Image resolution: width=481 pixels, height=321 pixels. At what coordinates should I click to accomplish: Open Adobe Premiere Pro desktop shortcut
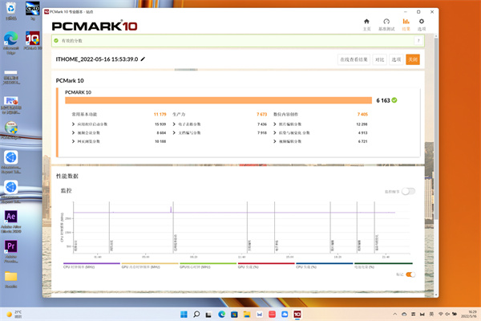(11, 251)
